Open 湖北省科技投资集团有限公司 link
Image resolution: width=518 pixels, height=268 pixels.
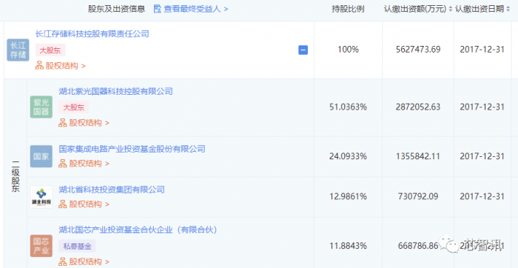pyautogui.click(x=112, y=190)
